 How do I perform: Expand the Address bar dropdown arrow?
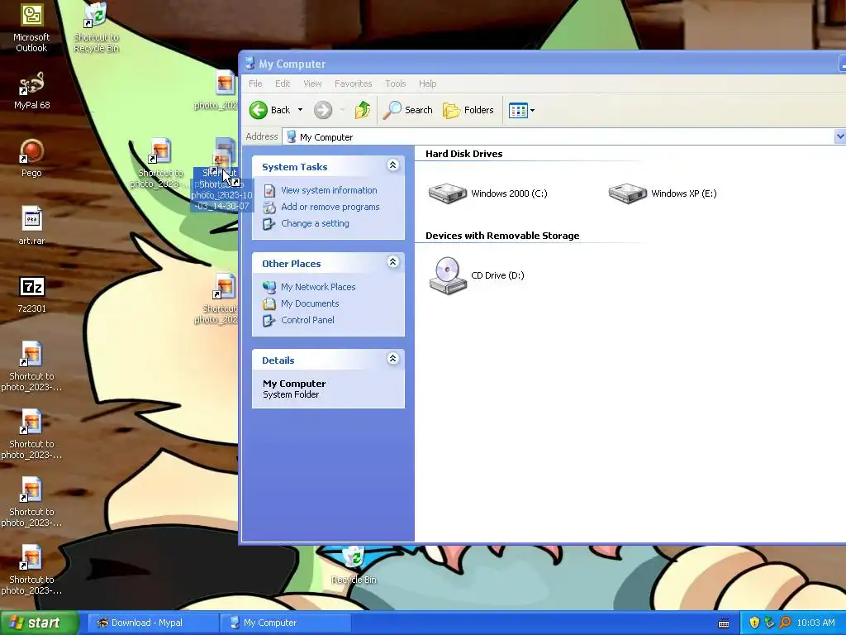coord(839,137)
